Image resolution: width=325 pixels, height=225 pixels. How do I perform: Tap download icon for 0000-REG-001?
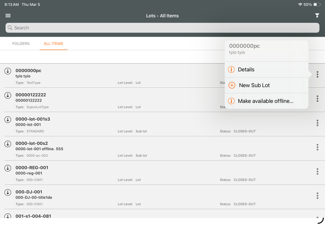point(8,168)
